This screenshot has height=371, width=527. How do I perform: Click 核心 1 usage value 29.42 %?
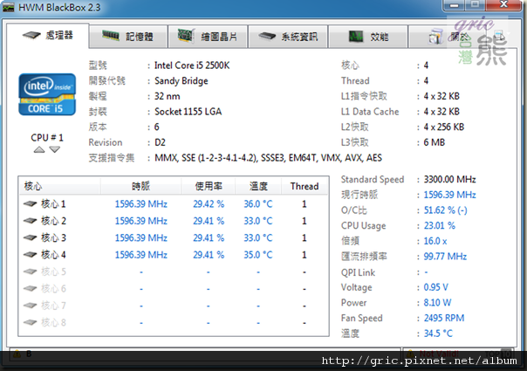[x=209, y=203]
